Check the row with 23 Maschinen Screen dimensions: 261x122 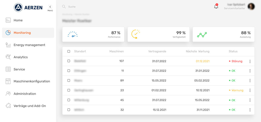tap(69, 90)
